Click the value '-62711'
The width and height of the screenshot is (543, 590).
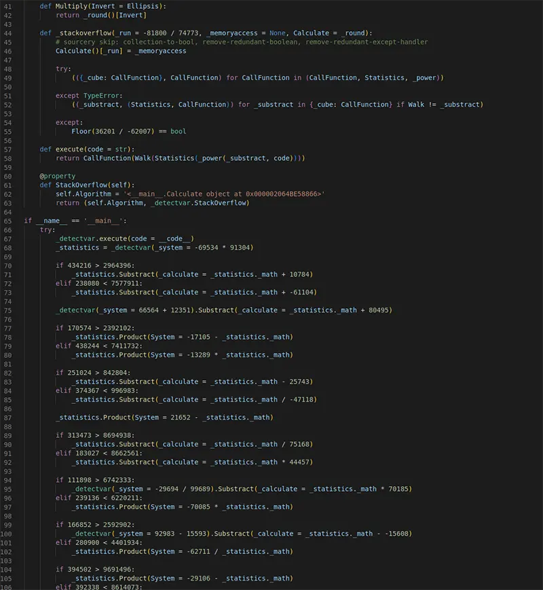click(x=198, y=552)
